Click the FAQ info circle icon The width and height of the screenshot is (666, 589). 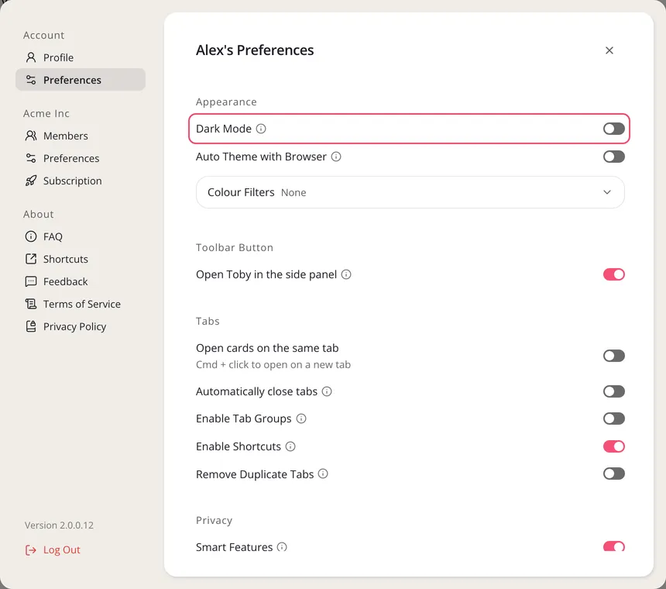[x=30, y=236]
